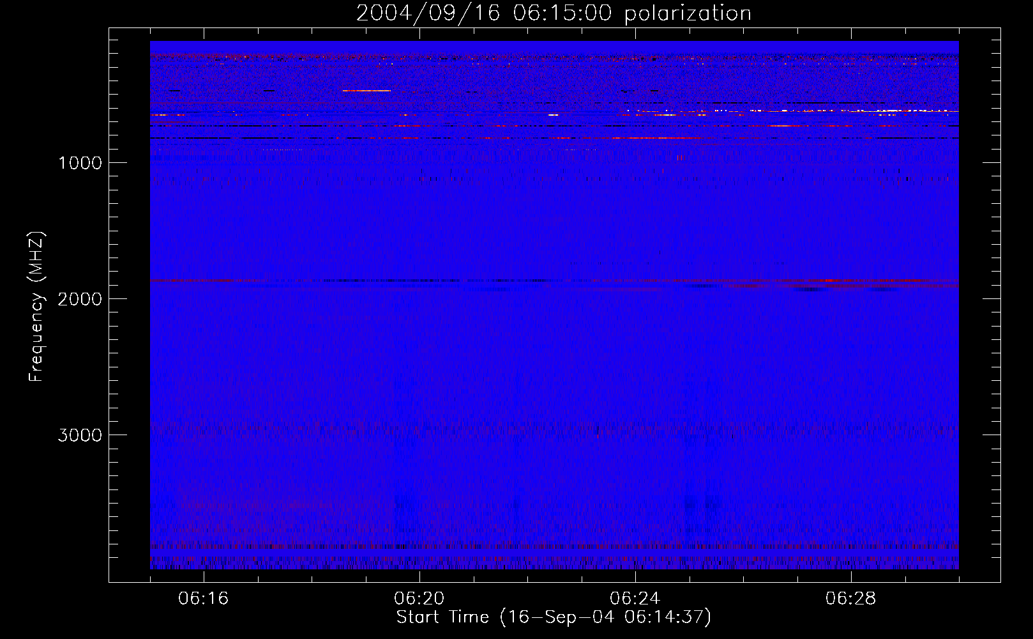Click the plot title '2004/09/16 06:15:00 polarization'
This screenshot has height=639, width=1033.
(x=554, y=13)
